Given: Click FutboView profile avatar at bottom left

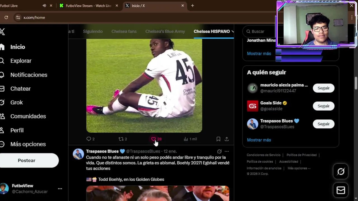Looking at the screenshot, I should coord(4,189).
